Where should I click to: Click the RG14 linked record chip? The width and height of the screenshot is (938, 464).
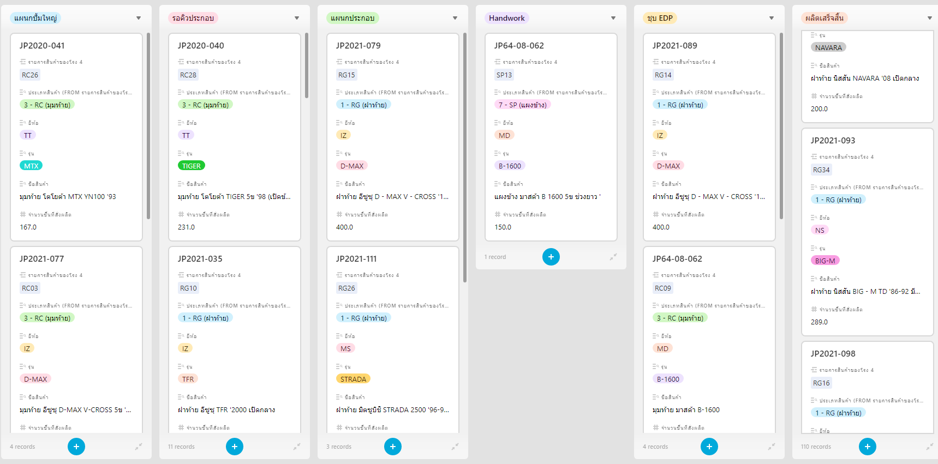click(663, 75)
